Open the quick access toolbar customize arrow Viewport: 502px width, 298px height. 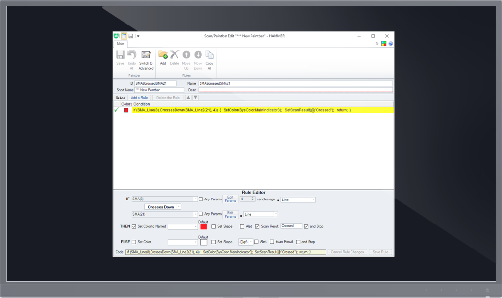138,36
